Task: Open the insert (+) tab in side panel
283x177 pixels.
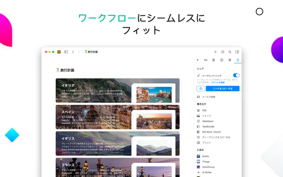Action: [198, 60]
